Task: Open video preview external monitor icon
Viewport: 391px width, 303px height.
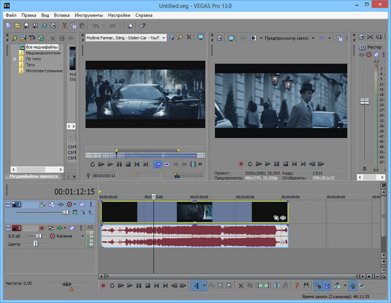Action: [231, 38]
